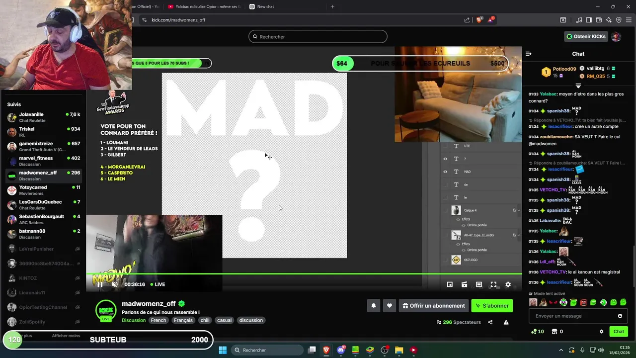Enable mini player mode in video controls
The image size is (636, 358).
(x=450, y=284)
